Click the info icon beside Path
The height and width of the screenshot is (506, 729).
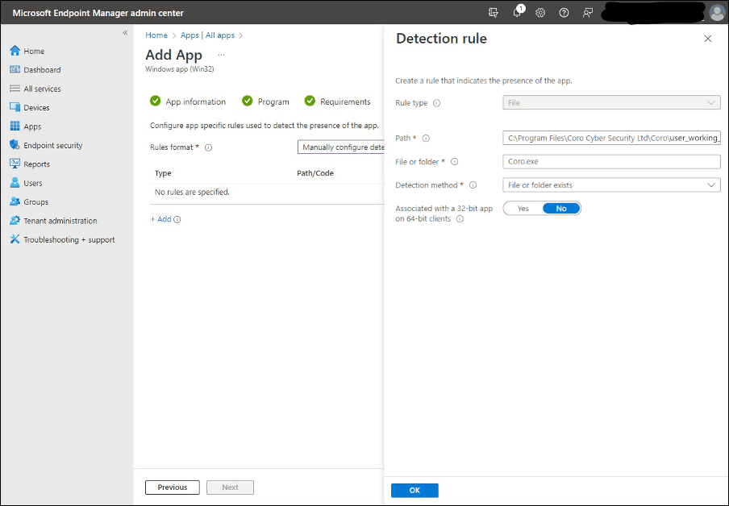coord(426,138)
